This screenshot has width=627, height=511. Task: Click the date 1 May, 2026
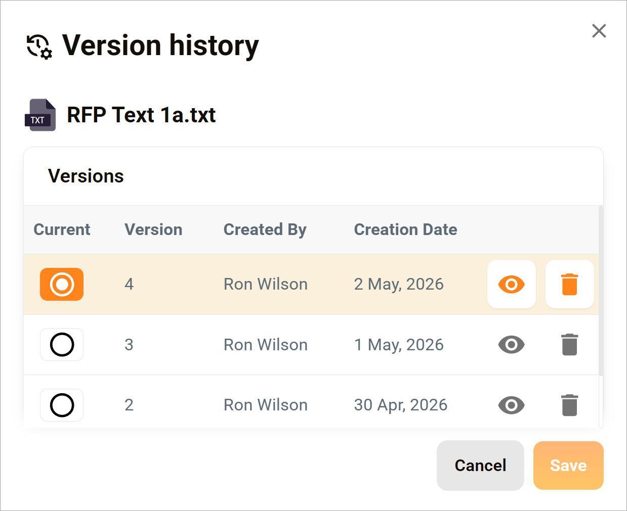[399, 345]
